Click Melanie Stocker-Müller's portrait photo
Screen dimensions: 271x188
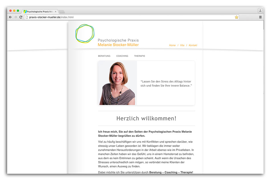point(116,83)
